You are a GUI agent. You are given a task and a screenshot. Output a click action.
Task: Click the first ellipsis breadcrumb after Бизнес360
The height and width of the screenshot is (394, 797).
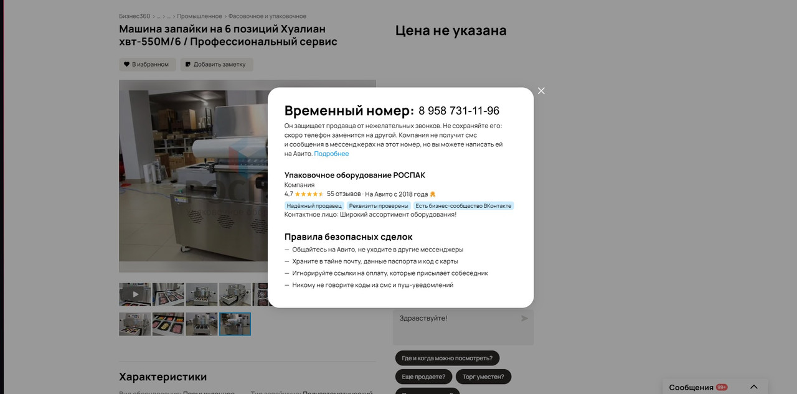click(x=158, y=16)
